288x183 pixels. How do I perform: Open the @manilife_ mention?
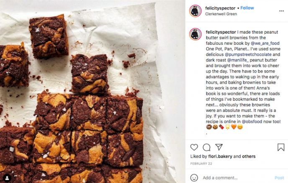point(238,60)
